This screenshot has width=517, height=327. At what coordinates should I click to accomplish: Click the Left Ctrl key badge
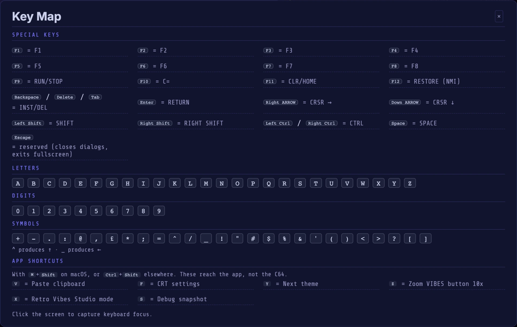tap(278, 123)
